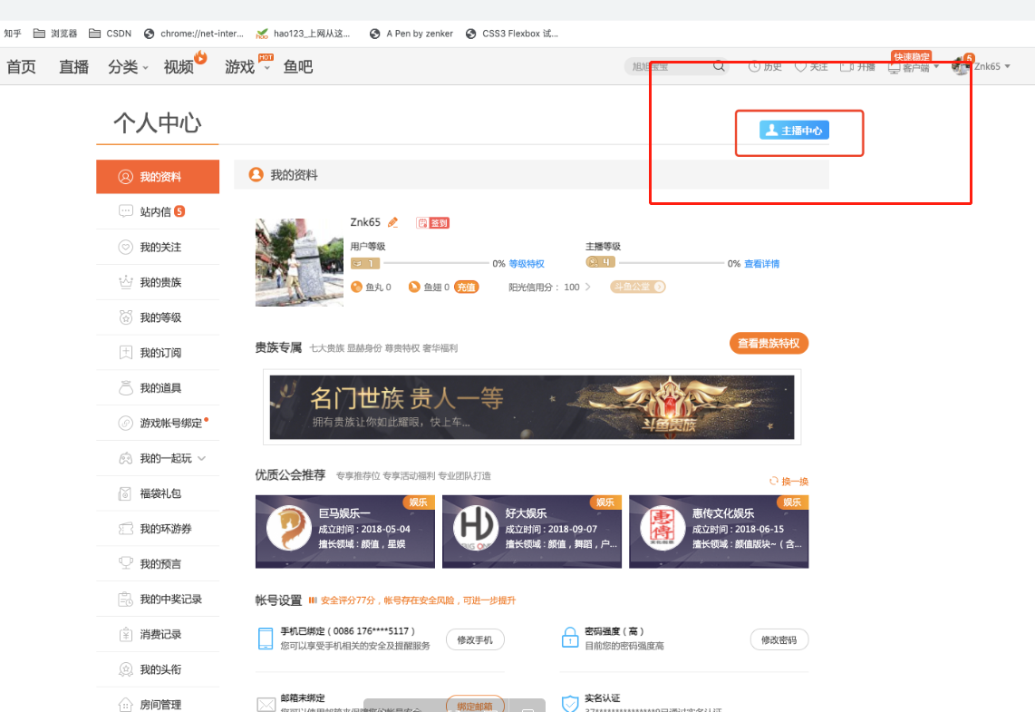The height and width of the screenshot is (712, 1035).
Task: Click the user level progress bar
Action: [436, 263]
